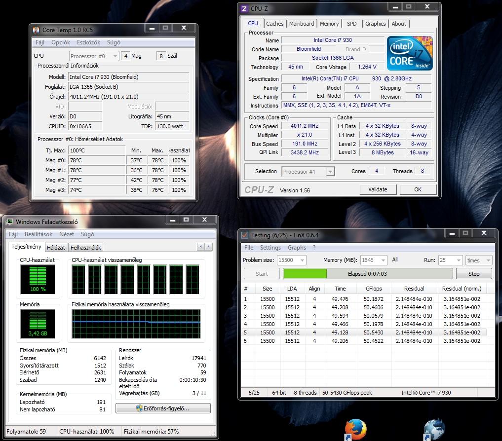The height and width of the screenshot is (441, 502).
Task: Maximize the Windows Feladatkezelő window
Action: click(x=186, y=220)
